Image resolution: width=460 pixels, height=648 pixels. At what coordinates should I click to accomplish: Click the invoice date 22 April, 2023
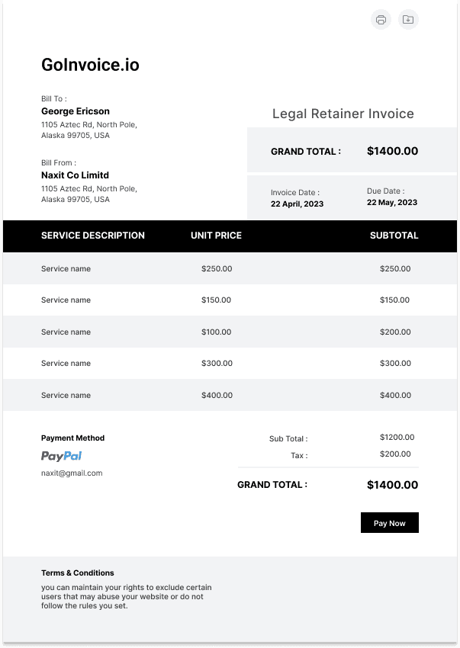297,204
